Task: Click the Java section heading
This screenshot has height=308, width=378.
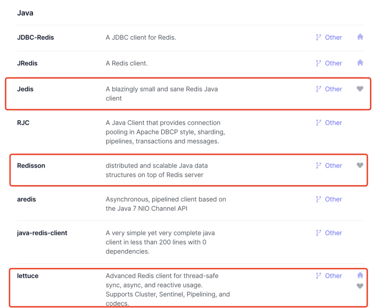Action: (25, 13)
